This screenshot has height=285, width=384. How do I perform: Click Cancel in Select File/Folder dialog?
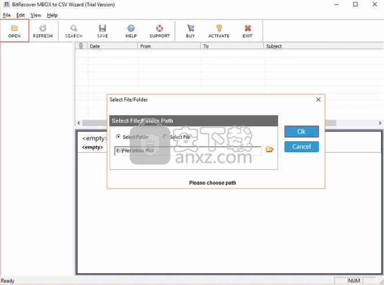point(301,147)
